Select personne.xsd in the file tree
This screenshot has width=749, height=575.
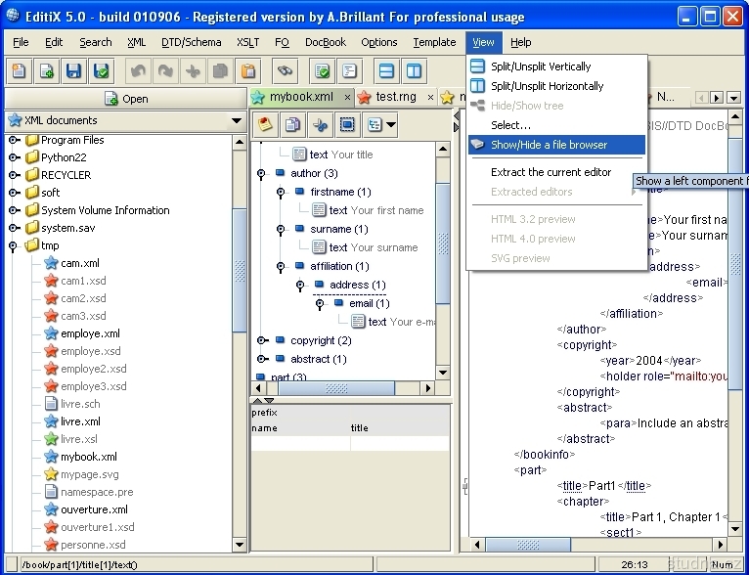coord(93,545)
